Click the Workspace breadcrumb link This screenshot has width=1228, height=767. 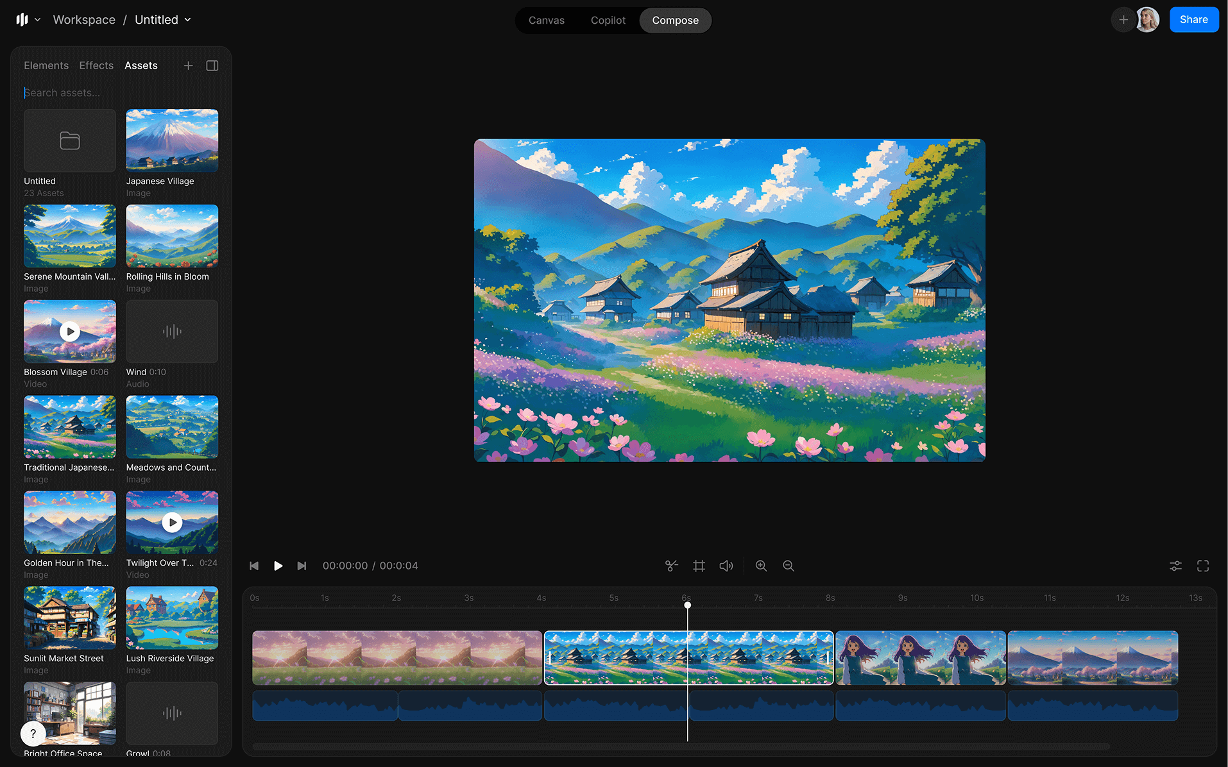pos(84,20)
